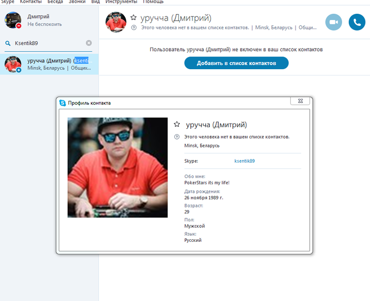Click the Не беспокоить status text

pyautogui.click(x=44, y=24)
